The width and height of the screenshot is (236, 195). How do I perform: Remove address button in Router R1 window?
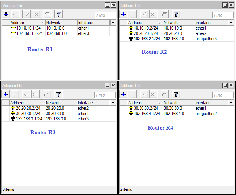(15, 14)
